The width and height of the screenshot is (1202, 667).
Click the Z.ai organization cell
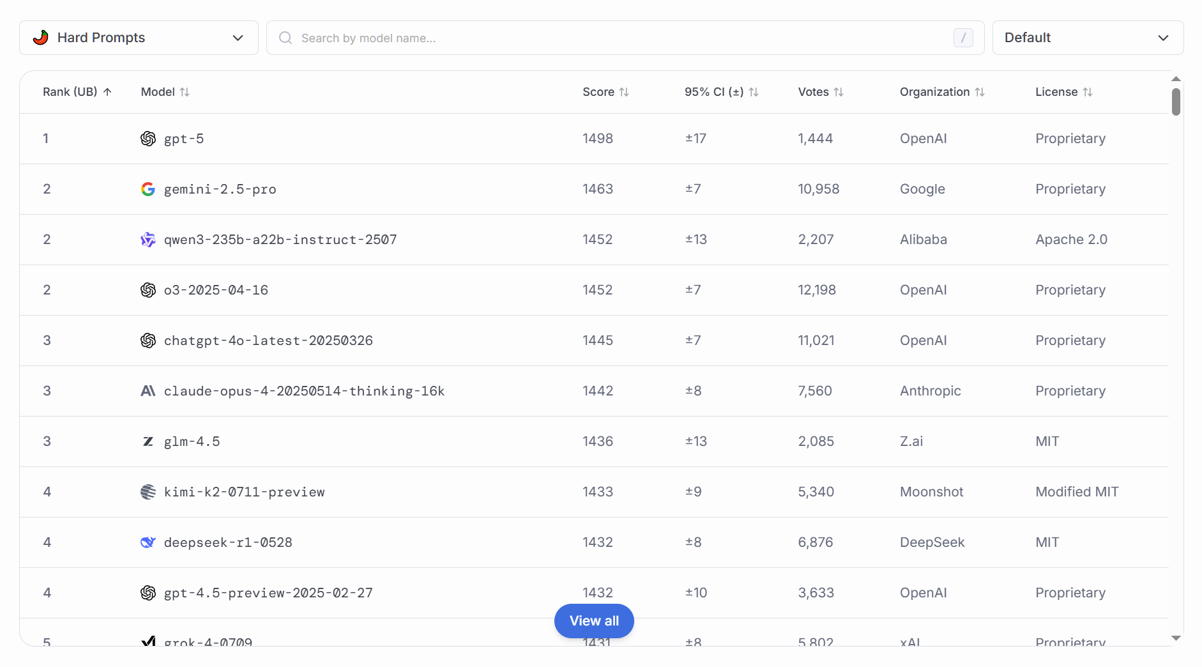(x=911, y=441)
